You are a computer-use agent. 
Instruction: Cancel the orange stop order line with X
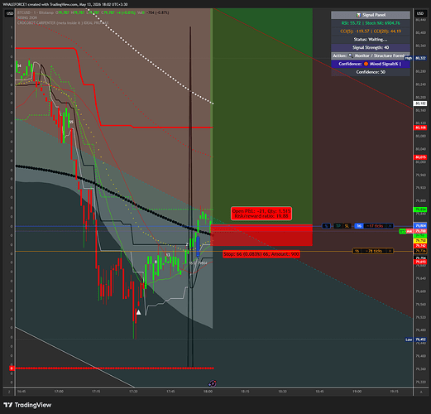click(390, 251)
